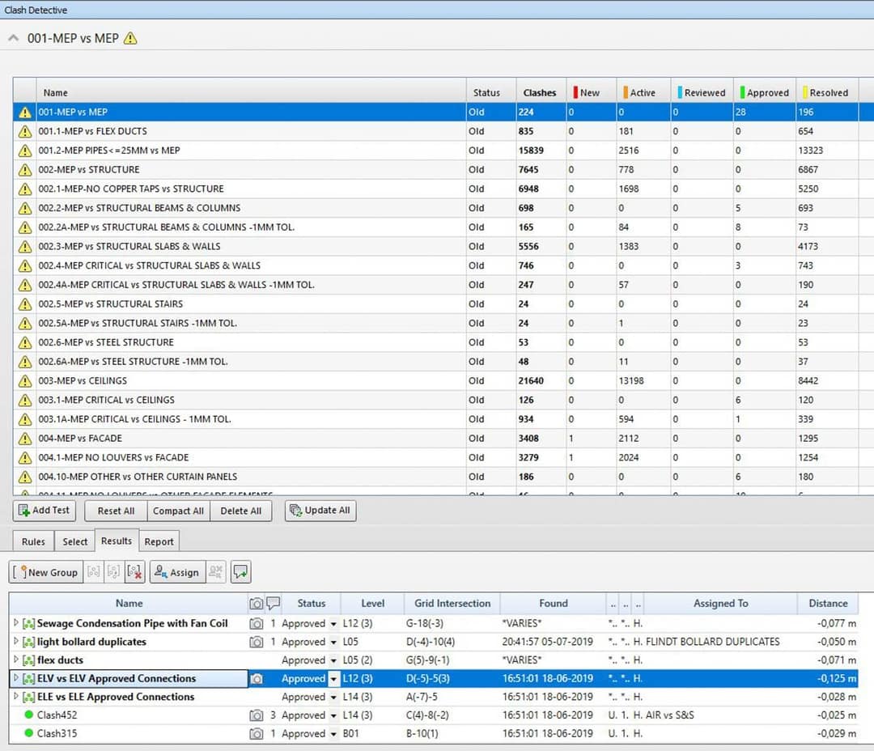Click warning icon beside 002-MEP vs STRUCTURE
This screenshot has height=751, width=874.
point(25,170)
